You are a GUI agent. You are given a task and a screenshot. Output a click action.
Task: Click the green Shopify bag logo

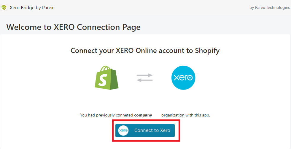click(106, 78)
